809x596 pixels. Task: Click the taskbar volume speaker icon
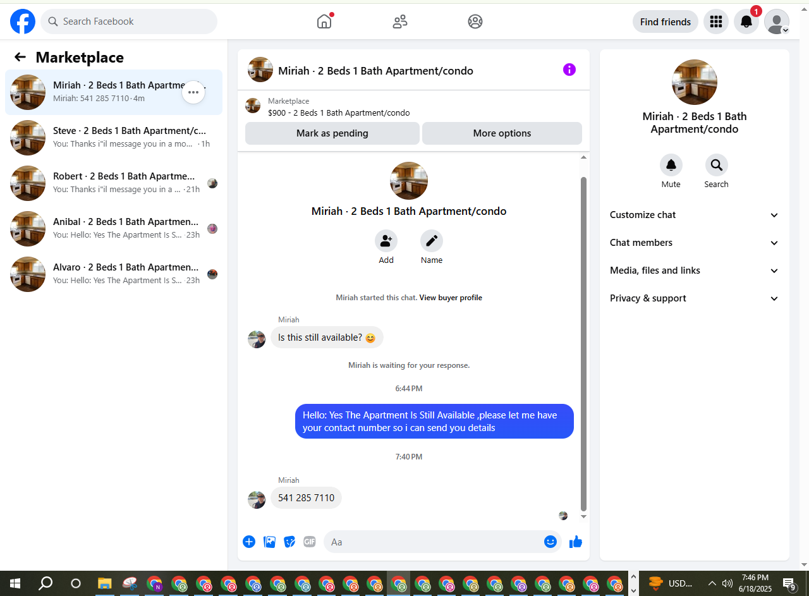(x=727, y=583)
